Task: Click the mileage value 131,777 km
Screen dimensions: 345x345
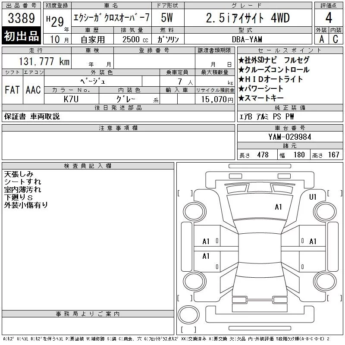Action: 44,61
